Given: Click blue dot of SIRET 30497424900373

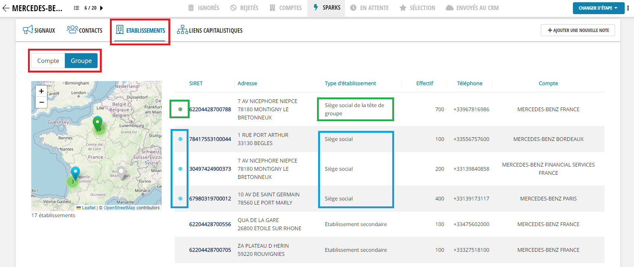Looking at the screenshot, I should pyautogui.click(x=180, y=169).
